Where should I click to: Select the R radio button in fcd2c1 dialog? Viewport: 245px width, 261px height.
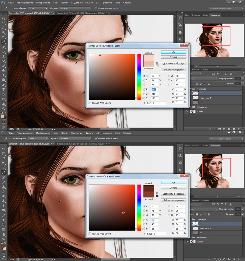(144, 89)
